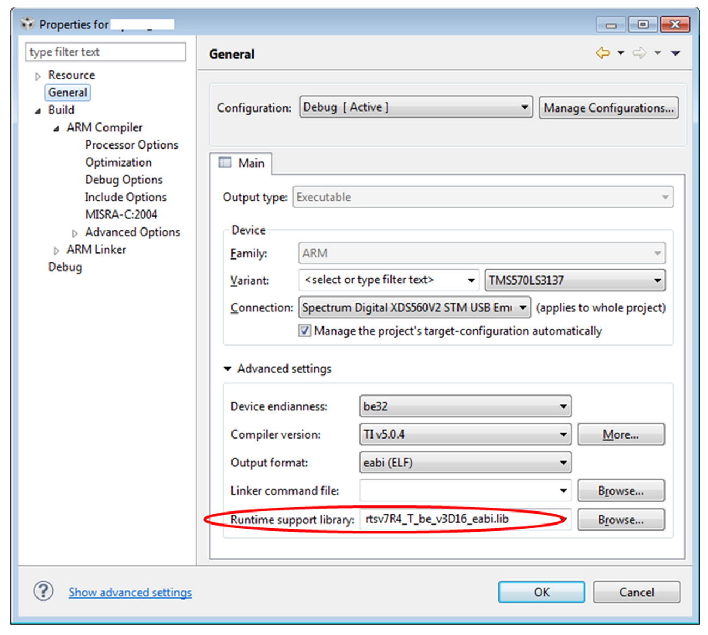Open the Configuration dropdown
Screen dimensions: 708x635
[524, 107]
